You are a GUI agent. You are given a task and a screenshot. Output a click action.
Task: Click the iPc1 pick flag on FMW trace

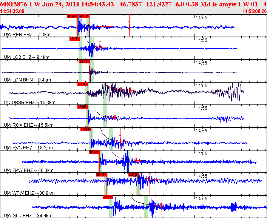(94, 152)
